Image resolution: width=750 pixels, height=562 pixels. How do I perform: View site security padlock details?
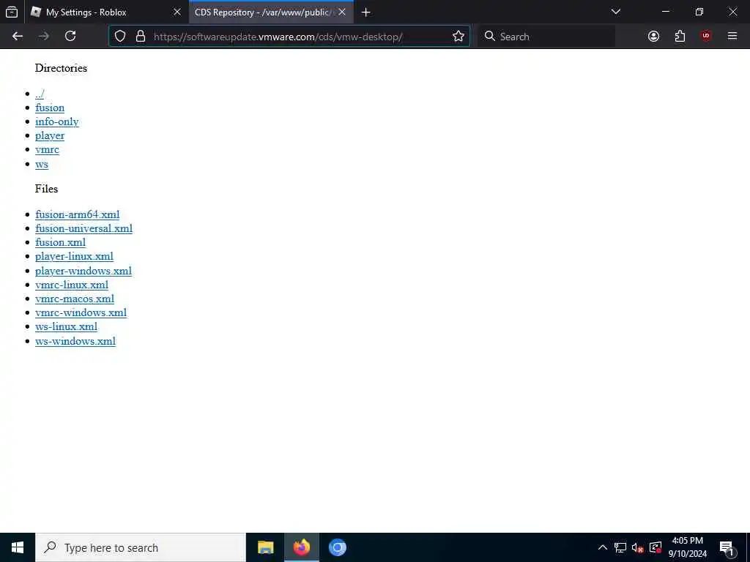140,37
